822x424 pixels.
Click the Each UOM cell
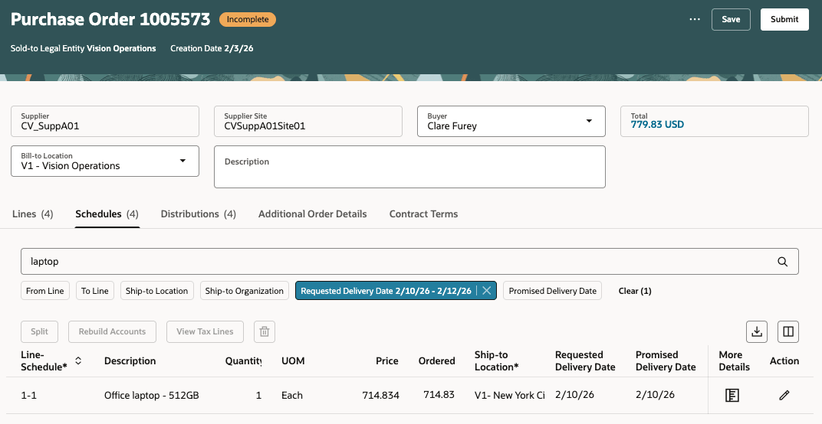292,395
